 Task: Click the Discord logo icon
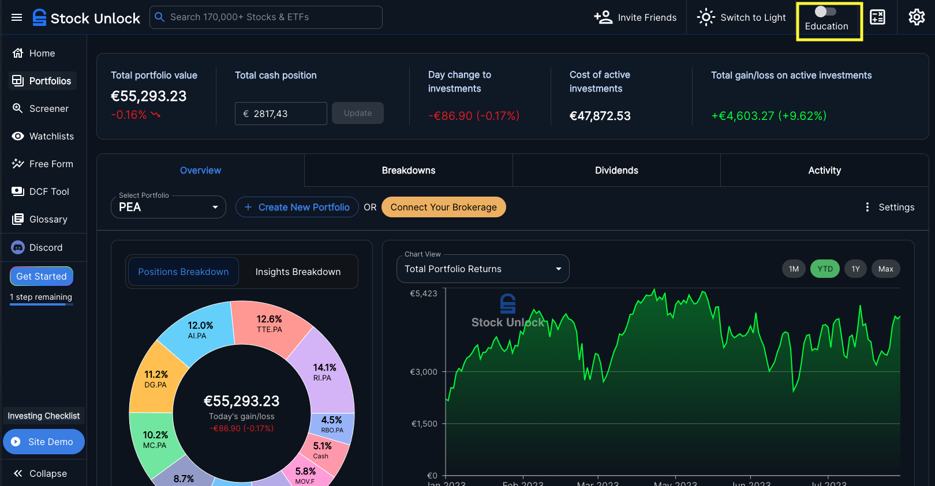(x=18, y=247)
